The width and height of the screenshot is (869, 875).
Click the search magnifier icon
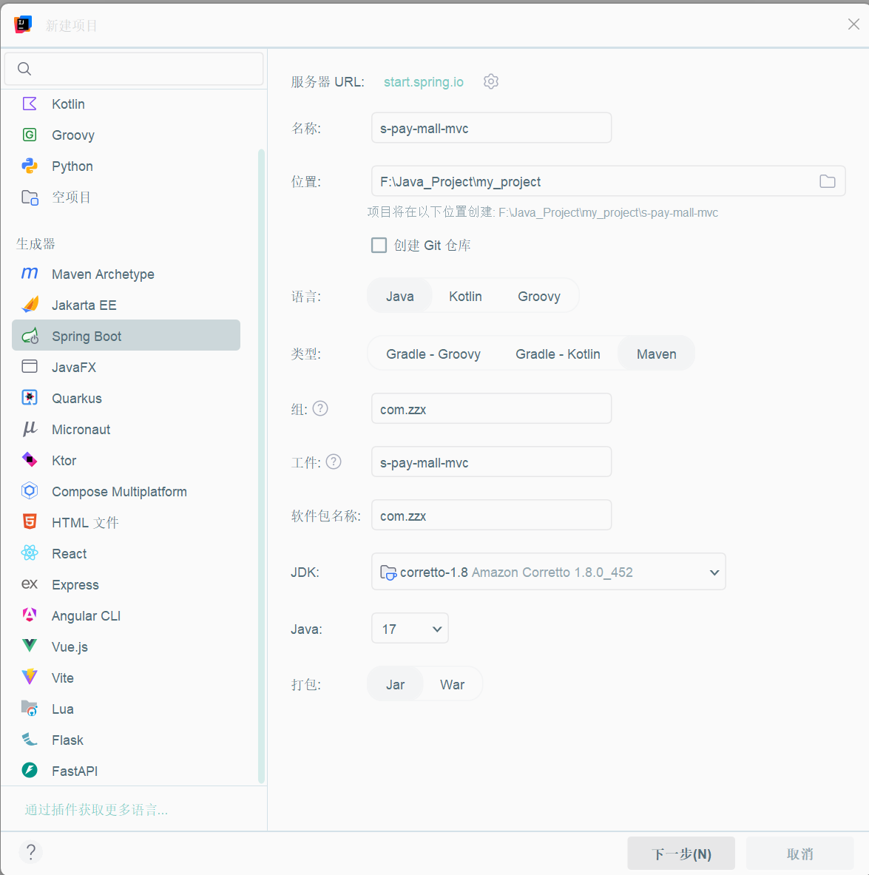point(24,69)
